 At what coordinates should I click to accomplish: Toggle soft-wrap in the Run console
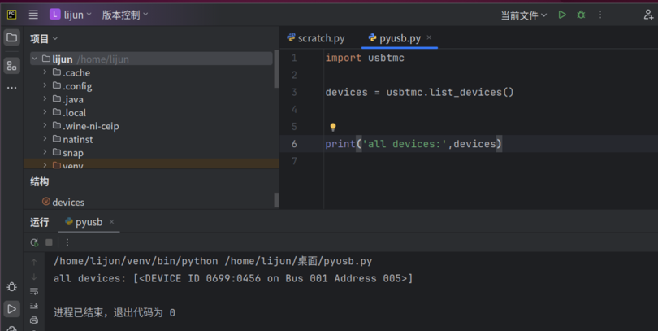[34, 291]
